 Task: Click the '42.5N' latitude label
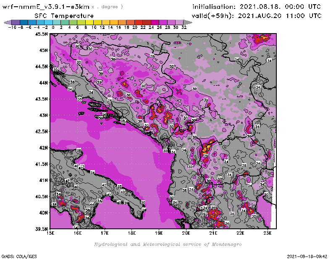coord(42,131)
